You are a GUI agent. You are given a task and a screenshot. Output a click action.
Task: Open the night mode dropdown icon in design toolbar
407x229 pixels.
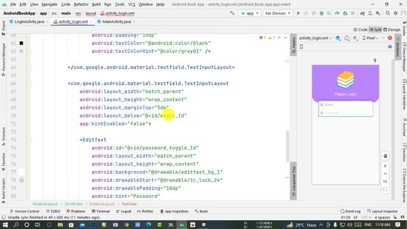coord(355,38)
